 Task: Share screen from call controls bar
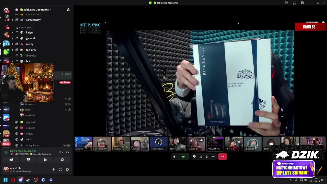(194, 157)
